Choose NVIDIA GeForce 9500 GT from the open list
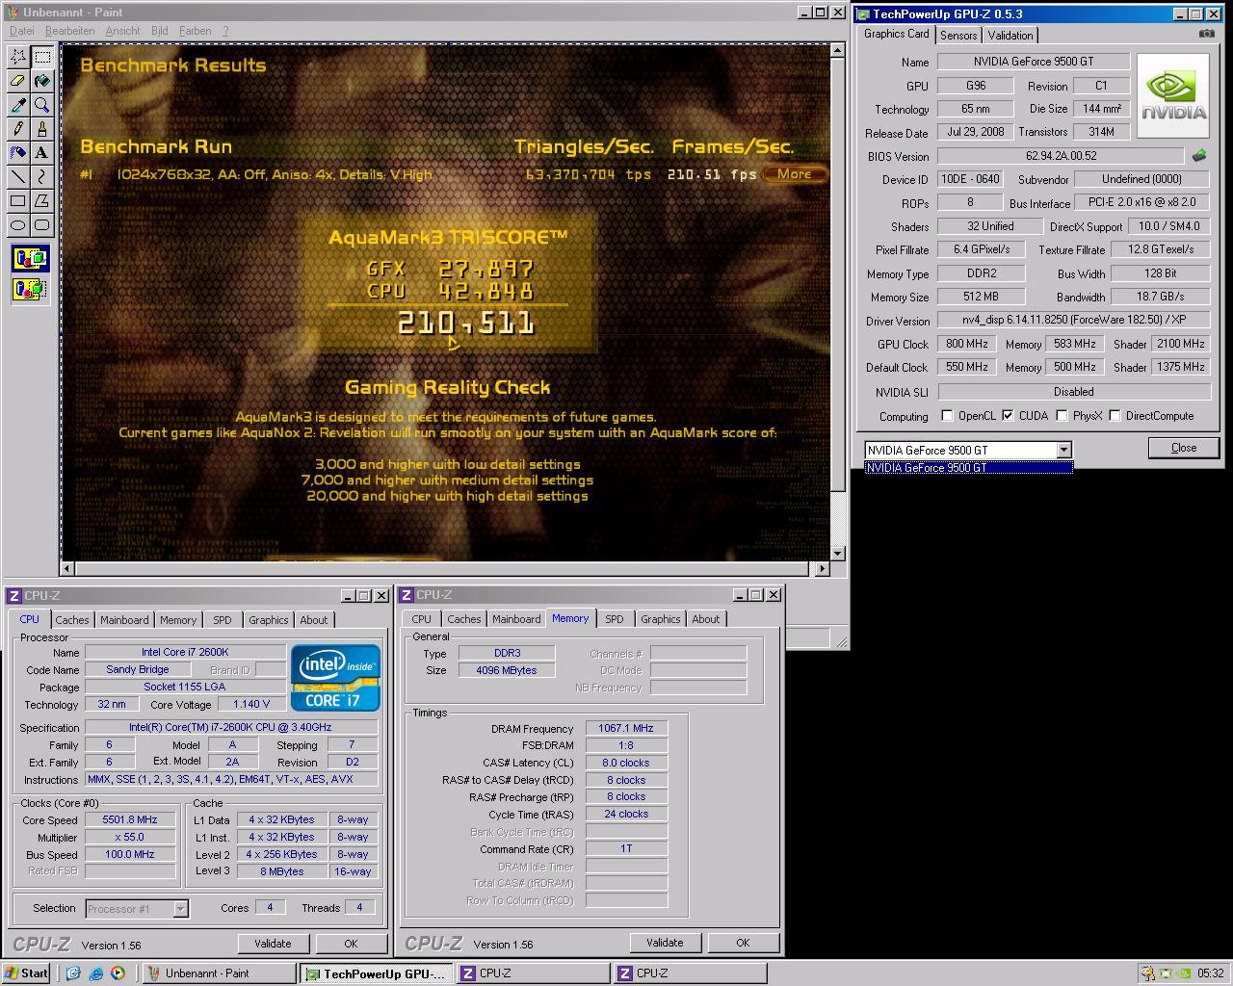 pos(968,468)
